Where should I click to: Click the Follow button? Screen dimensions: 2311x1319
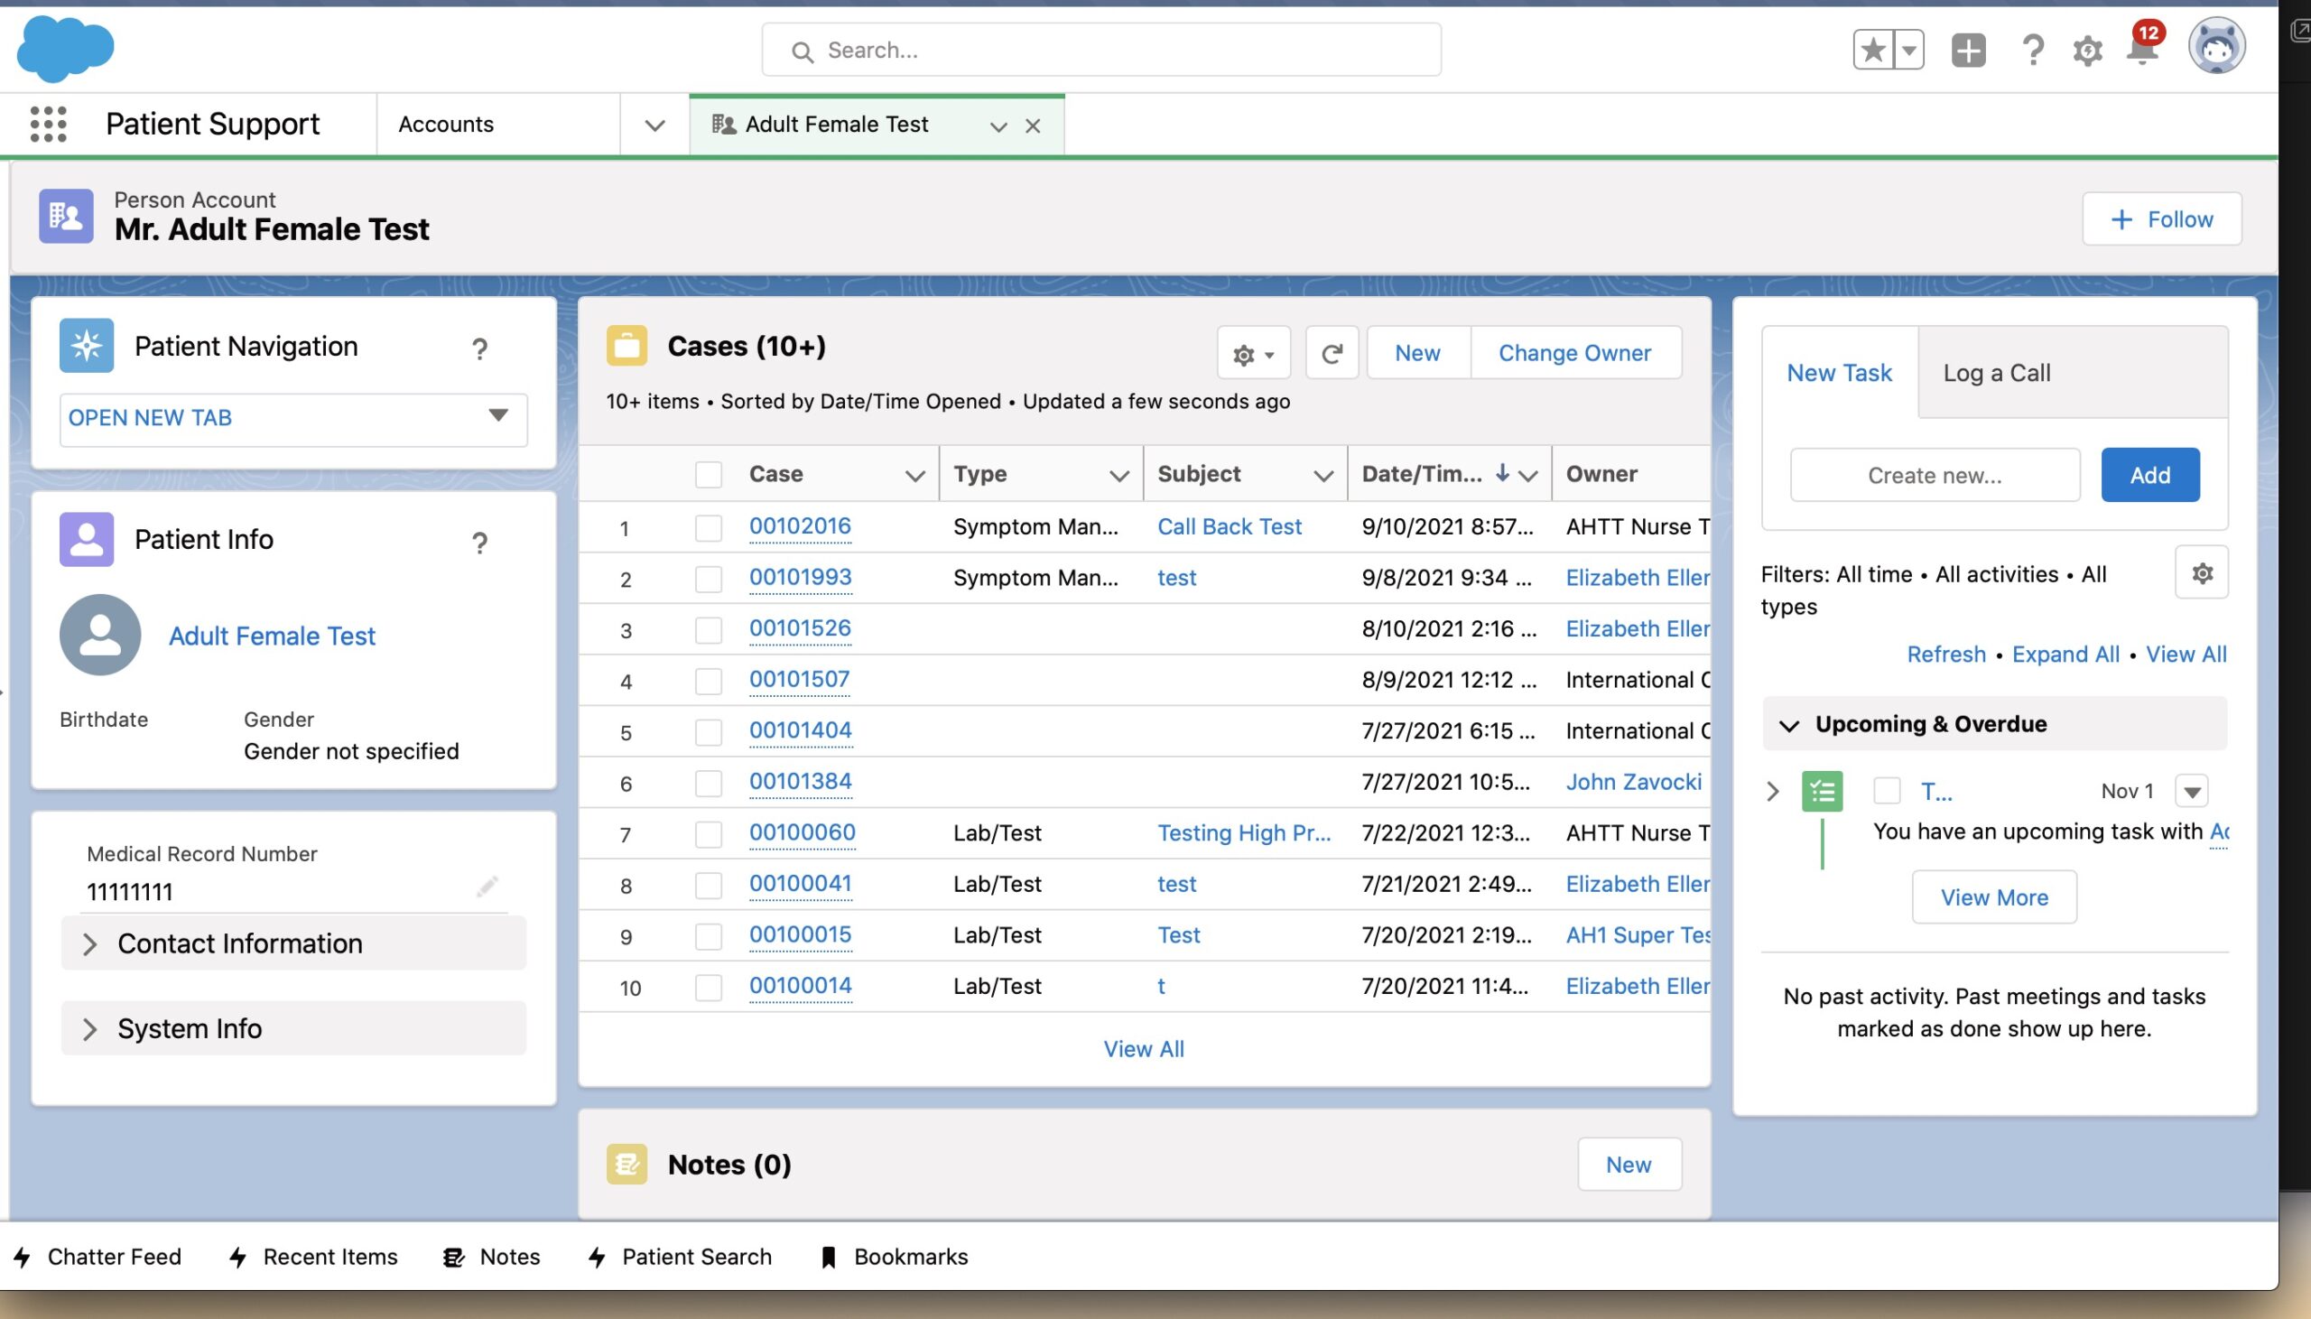tap(2161, 219)
